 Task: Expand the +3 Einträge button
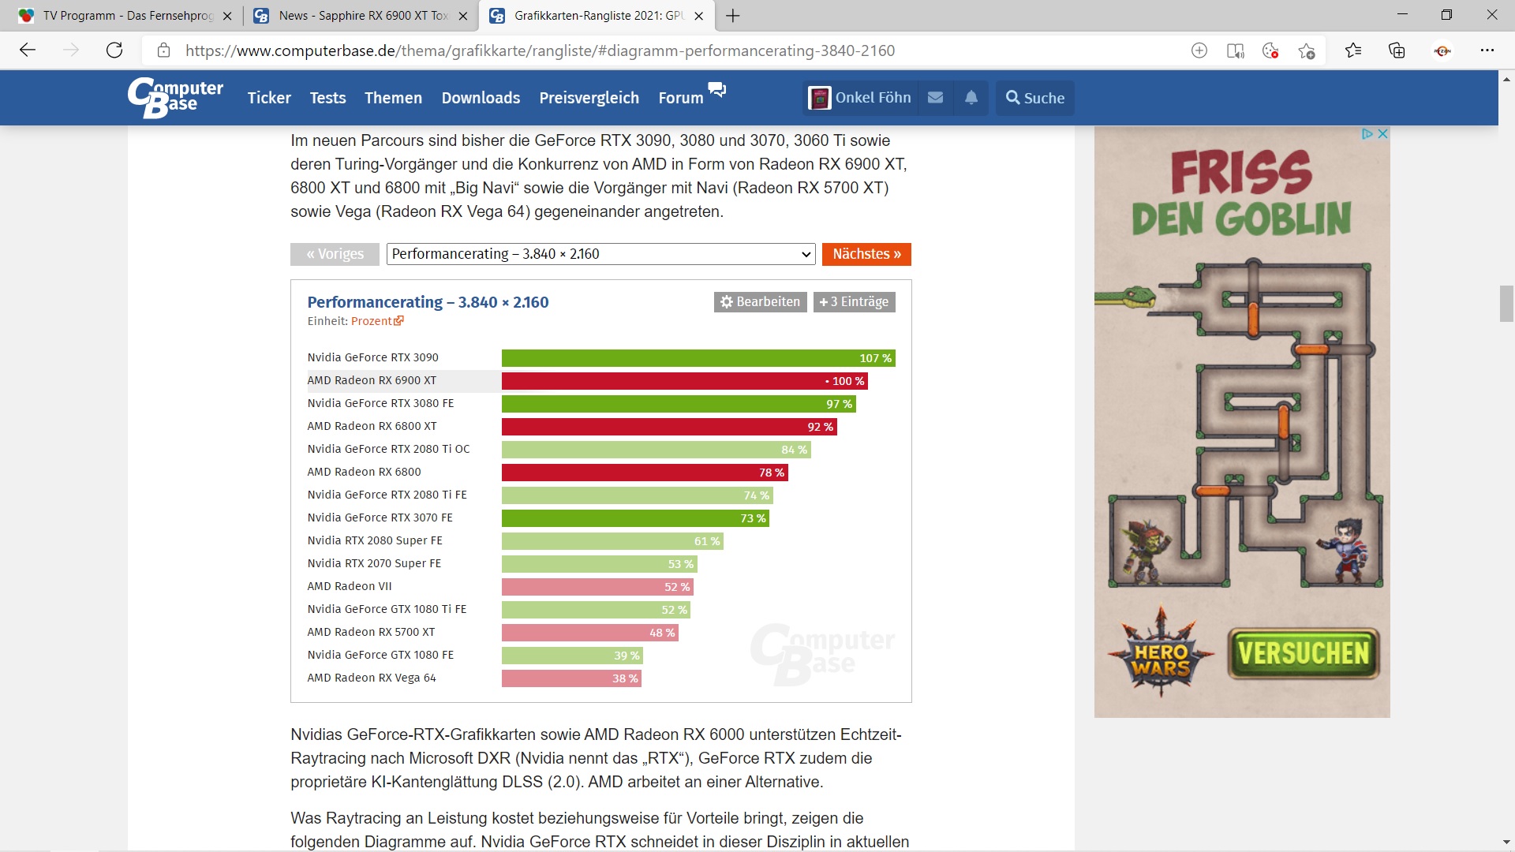854,302
